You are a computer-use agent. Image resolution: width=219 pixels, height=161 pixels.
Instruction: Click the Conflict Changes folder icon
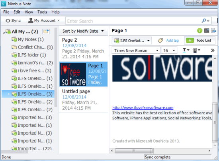[14, 47]
